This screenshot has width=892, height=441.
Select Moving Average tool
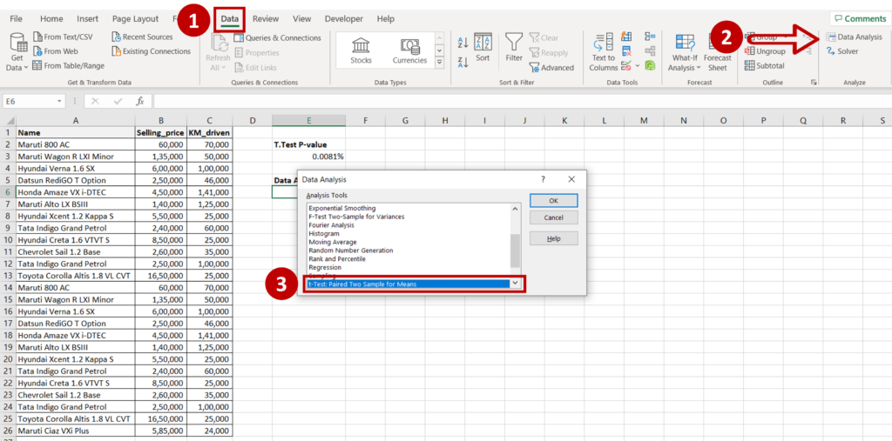pos(334,242)
